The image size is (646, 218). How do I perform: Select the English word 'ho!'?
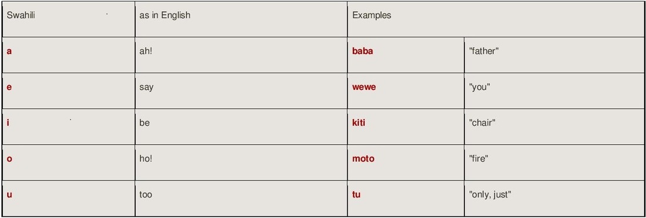(x=146, y=158)
